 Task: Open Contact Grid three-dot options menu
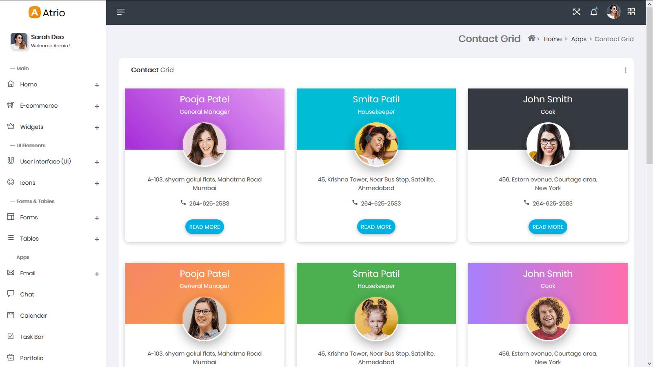(625, 70)
